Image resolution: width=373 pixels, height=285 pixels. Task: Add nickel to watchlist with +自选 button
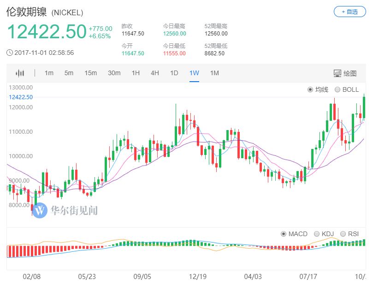coord(351,11)
